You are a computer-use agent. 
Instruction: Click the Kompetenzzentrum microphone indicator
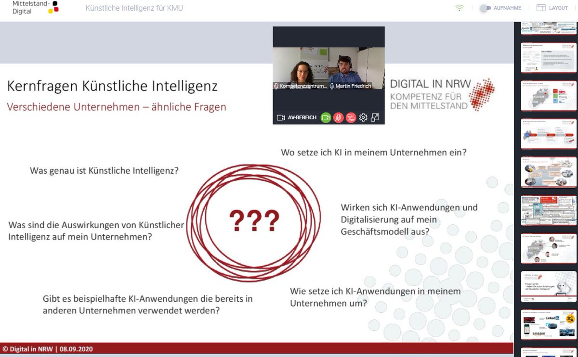tap(276, 86)
